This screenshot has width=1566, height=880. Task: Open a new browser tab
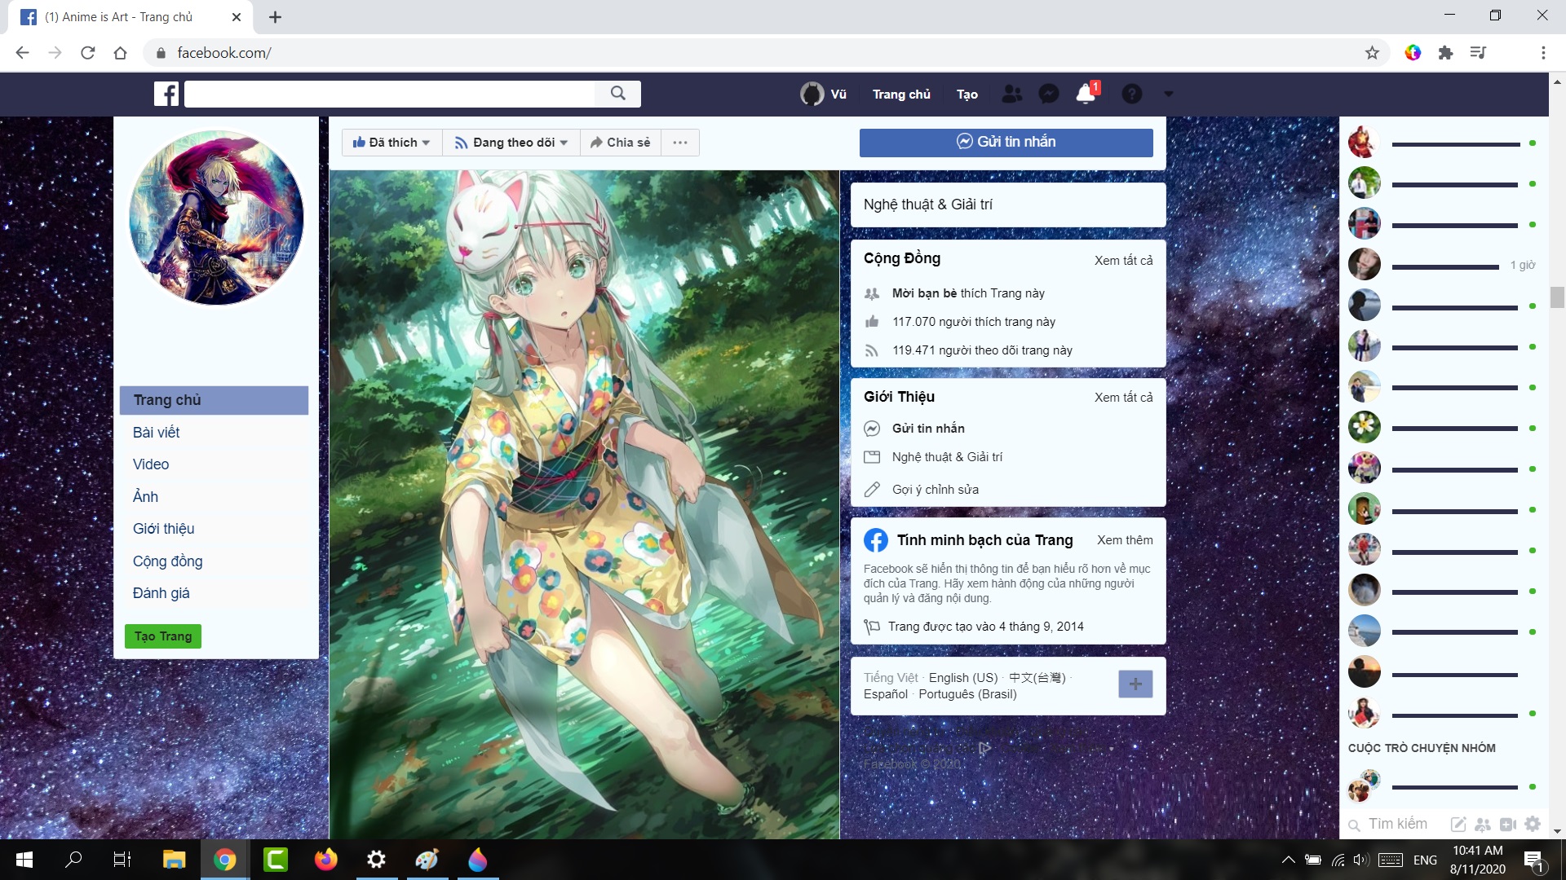[276, 17]
